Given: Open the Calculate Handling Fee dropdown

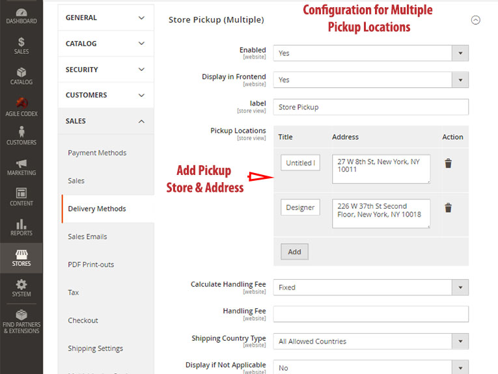Looking at the screenshot, I should [370, 287].
